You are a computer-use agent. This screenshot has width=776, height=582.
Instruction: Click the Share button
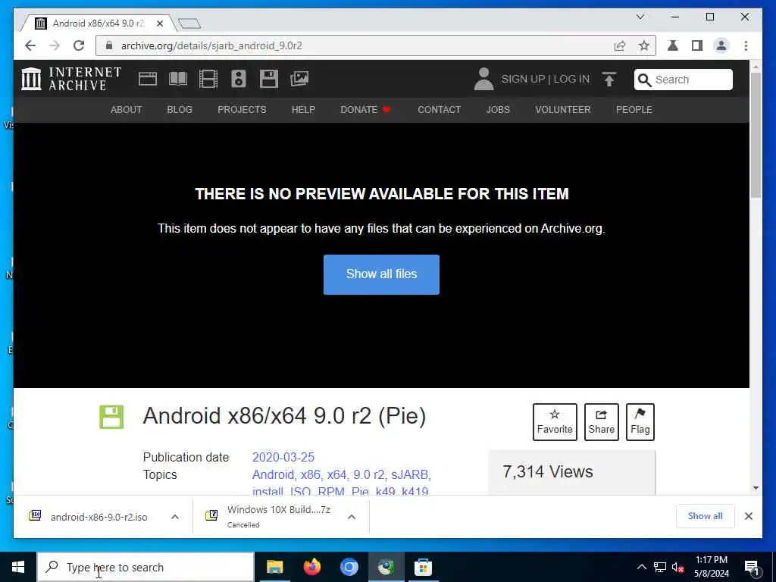[x=601, y=421]
